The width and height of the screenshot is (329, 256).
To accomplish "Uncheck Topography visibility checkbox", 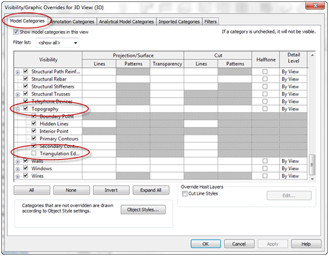I will 26,109.
